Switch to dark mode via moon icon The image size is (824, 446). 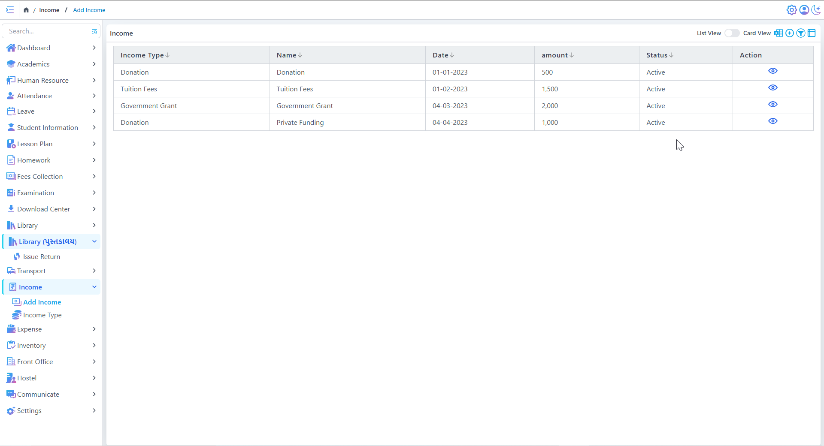[x=816, y=10]
